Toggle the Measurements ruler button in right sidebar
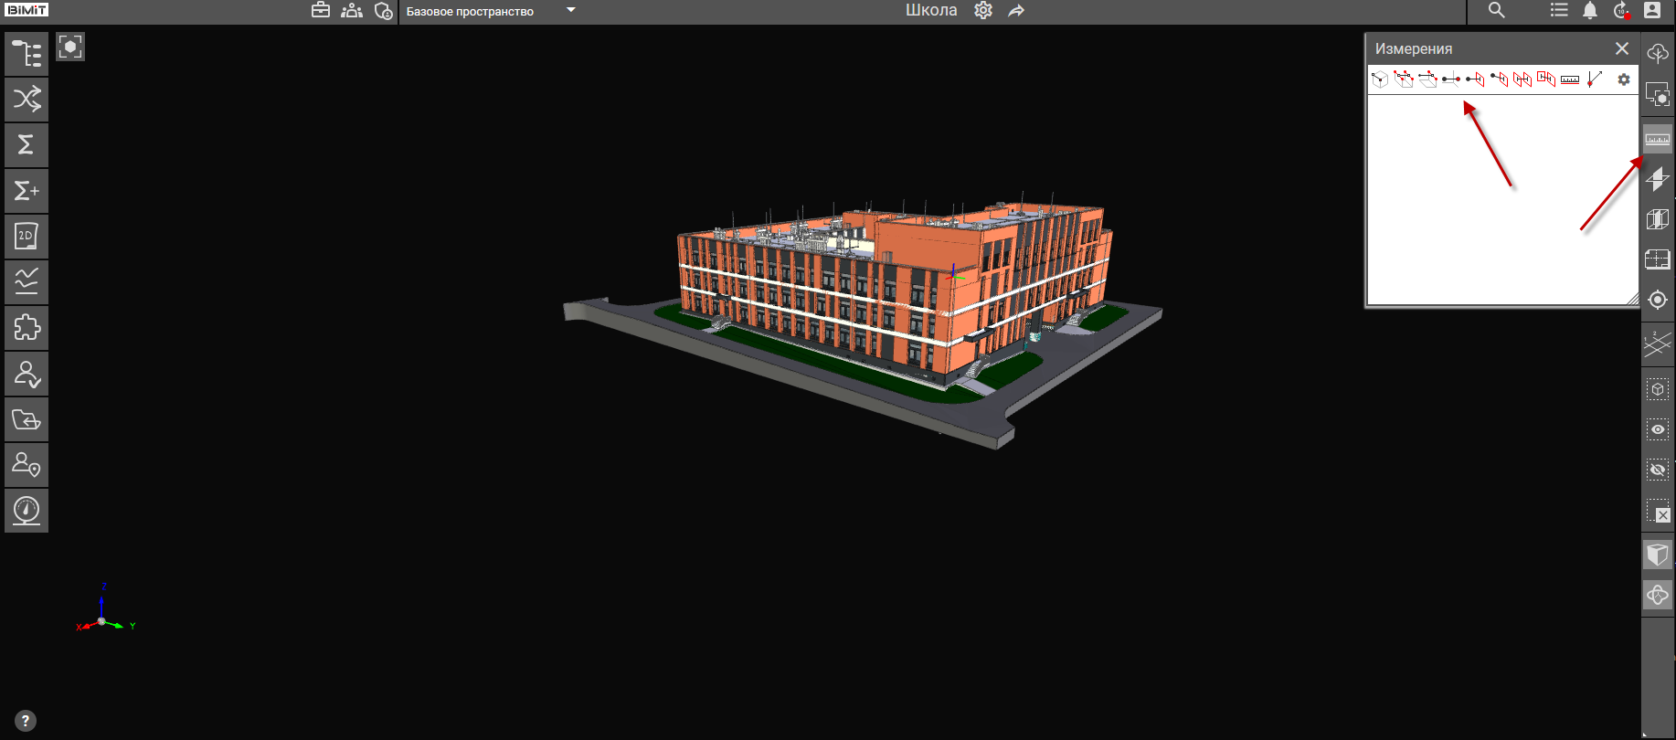The image size is (1676, 740). (1657, 140)
